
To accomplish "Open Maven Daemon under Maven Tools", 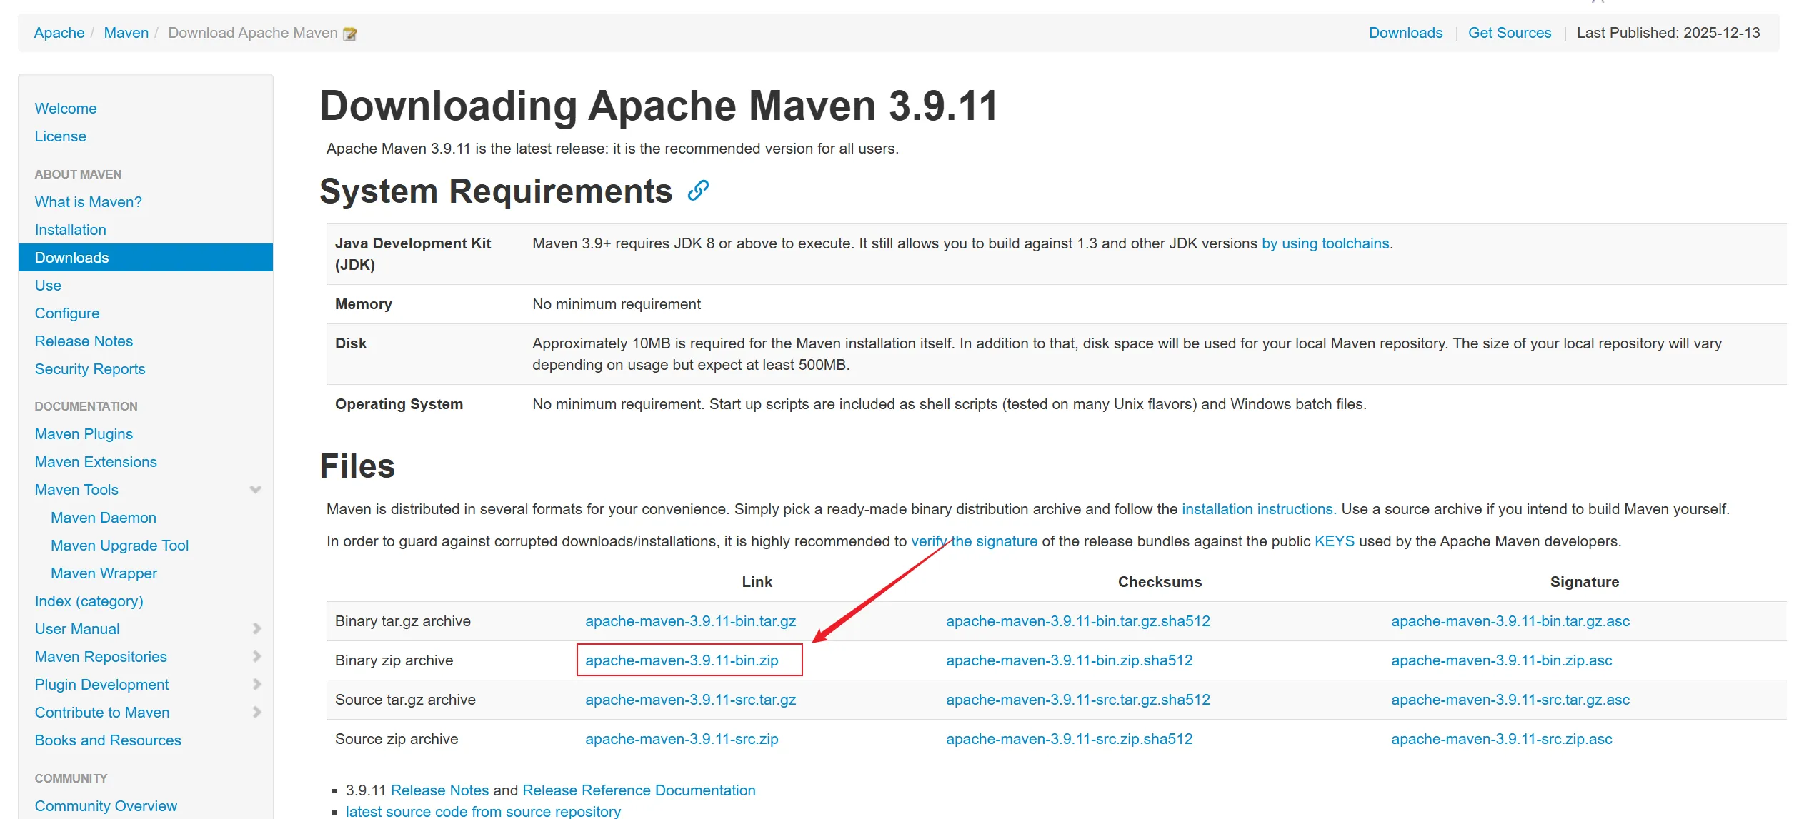I will [103, 518].
